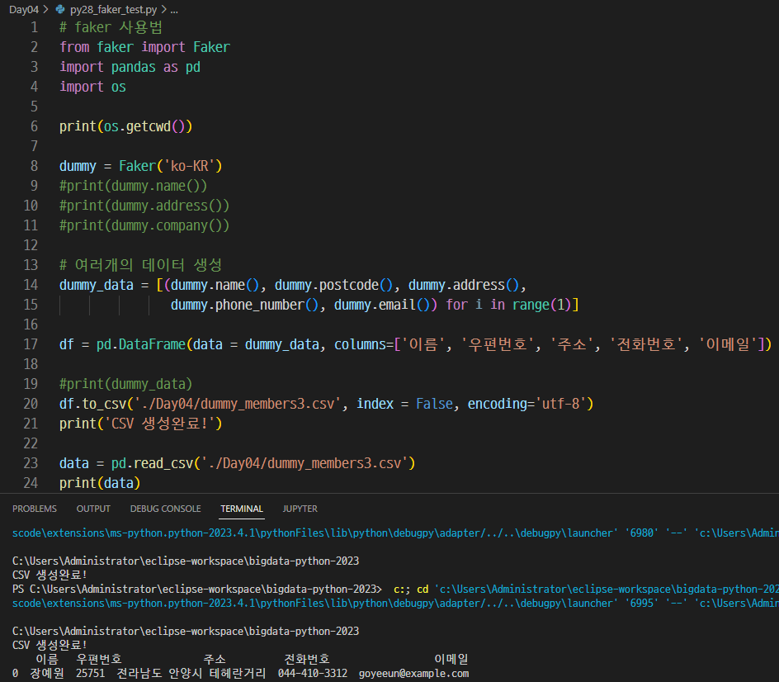Click the '우편번호' string on line 17
The image size is (779, 682).
pyautogui.click(x=498, y=344)
